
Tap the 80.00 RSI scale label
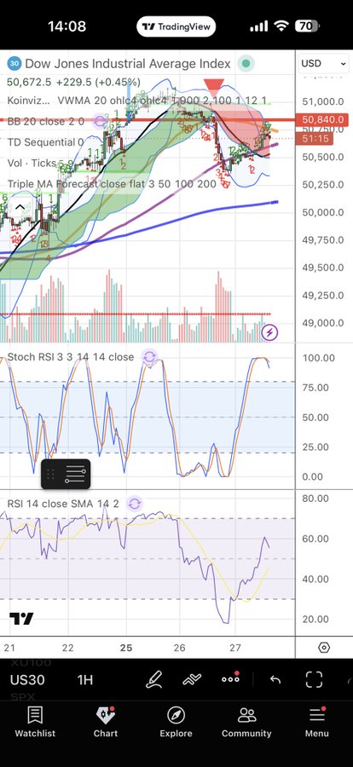pyautogui.click(x=315, y=499)
